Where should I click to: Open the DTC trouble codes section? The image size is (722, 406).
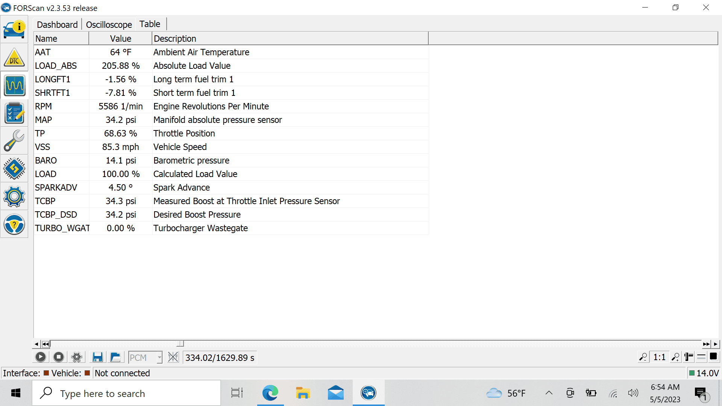click(x=14, y=58)
